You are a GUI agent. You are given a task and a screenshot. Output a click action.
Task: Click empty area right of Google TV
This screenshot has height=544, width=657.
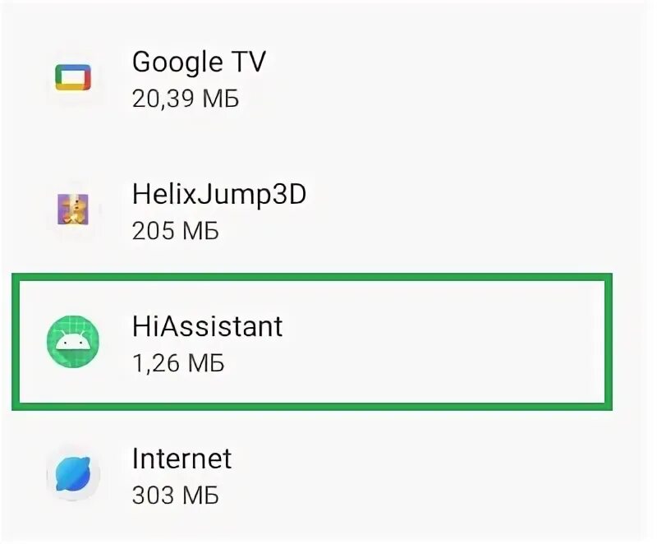pyautogui.click(x=453, y=78)
